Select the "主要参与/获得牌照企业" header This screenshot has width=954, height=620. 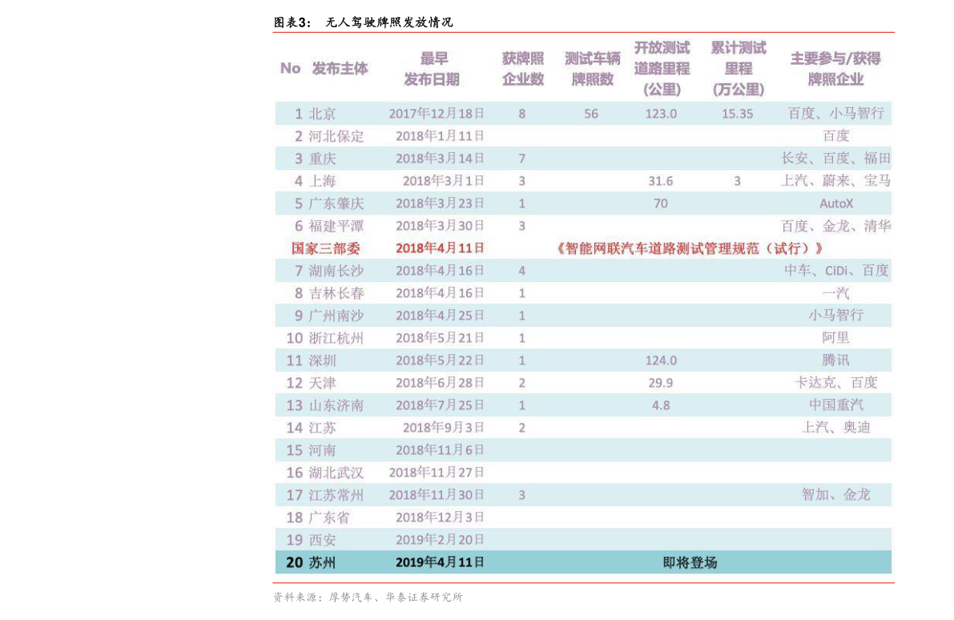835,69
